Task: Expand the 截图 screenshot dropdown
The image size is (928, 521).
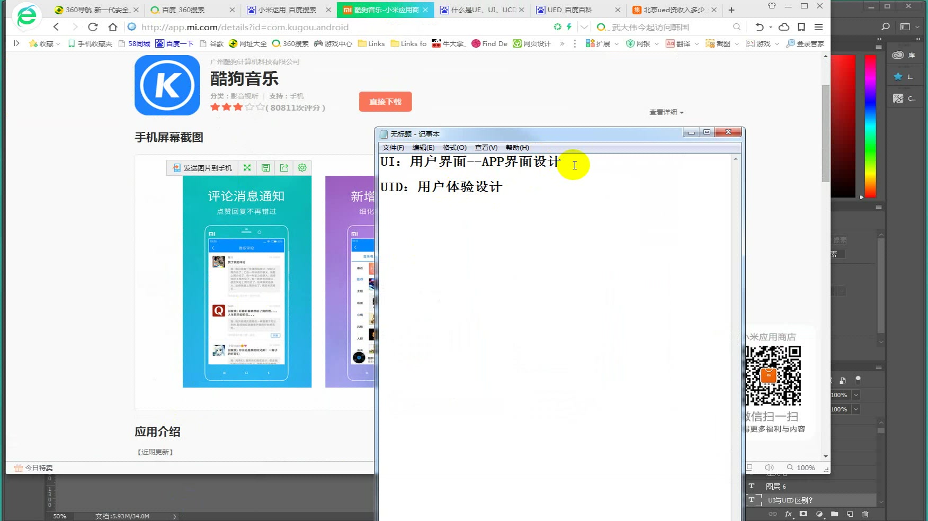Action: (736, 44)
